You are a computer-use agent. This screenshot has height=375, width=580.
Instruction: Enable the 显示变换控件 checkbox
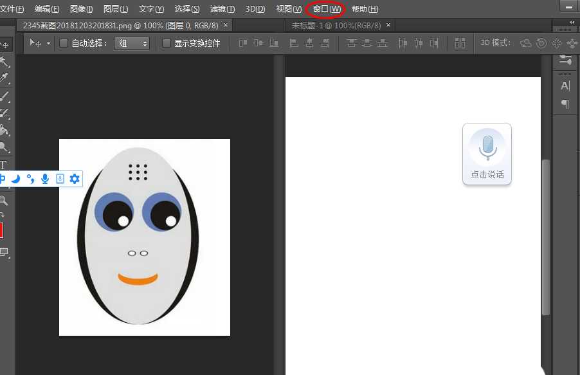coord(167,44)
